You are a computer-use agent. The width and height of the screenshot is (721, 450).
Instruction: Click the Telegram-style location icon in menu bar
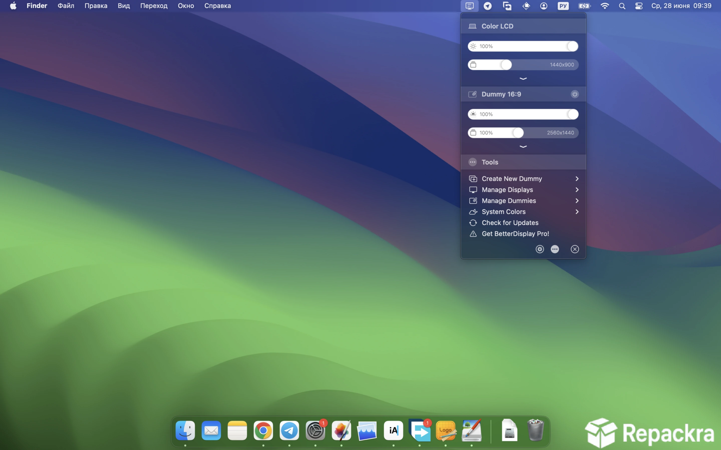(x=488, y=6)
